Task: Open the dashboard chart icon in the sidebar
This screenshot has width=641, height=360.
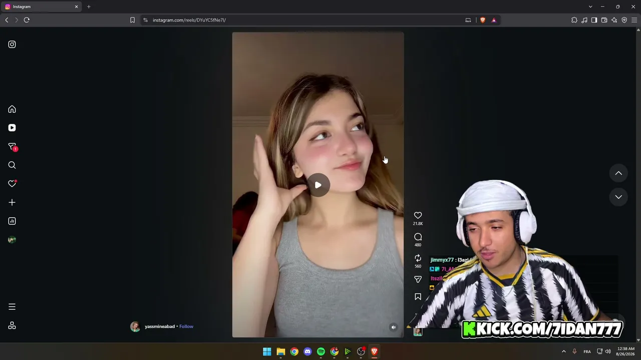Action: coord(12,221)
